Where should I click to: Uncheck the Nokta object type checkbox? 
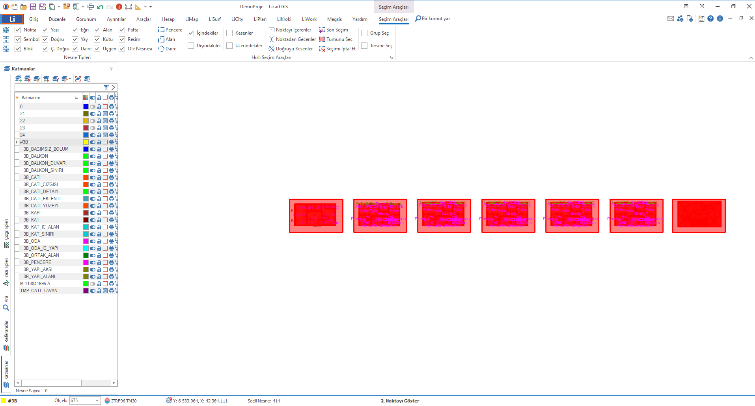pos(18,30)
